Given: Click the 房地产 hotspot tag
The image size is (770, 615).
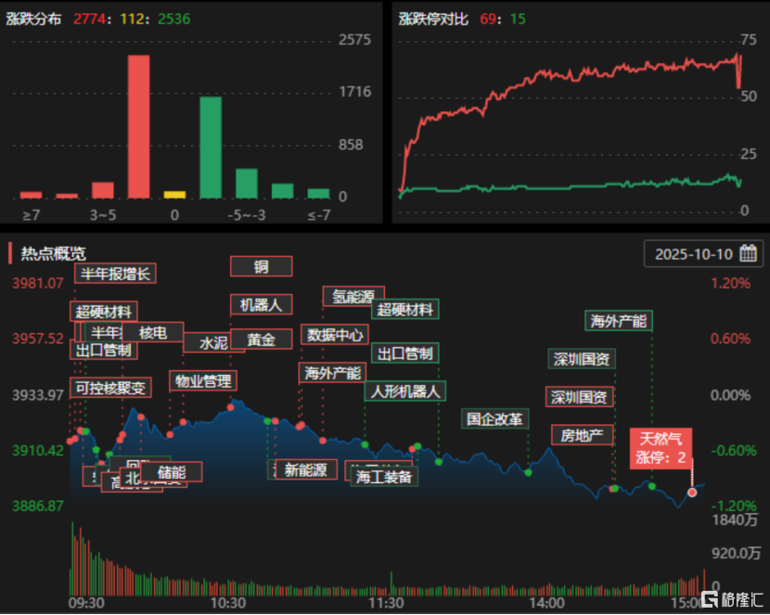Looking at the screenshot, I should [580, 434].
